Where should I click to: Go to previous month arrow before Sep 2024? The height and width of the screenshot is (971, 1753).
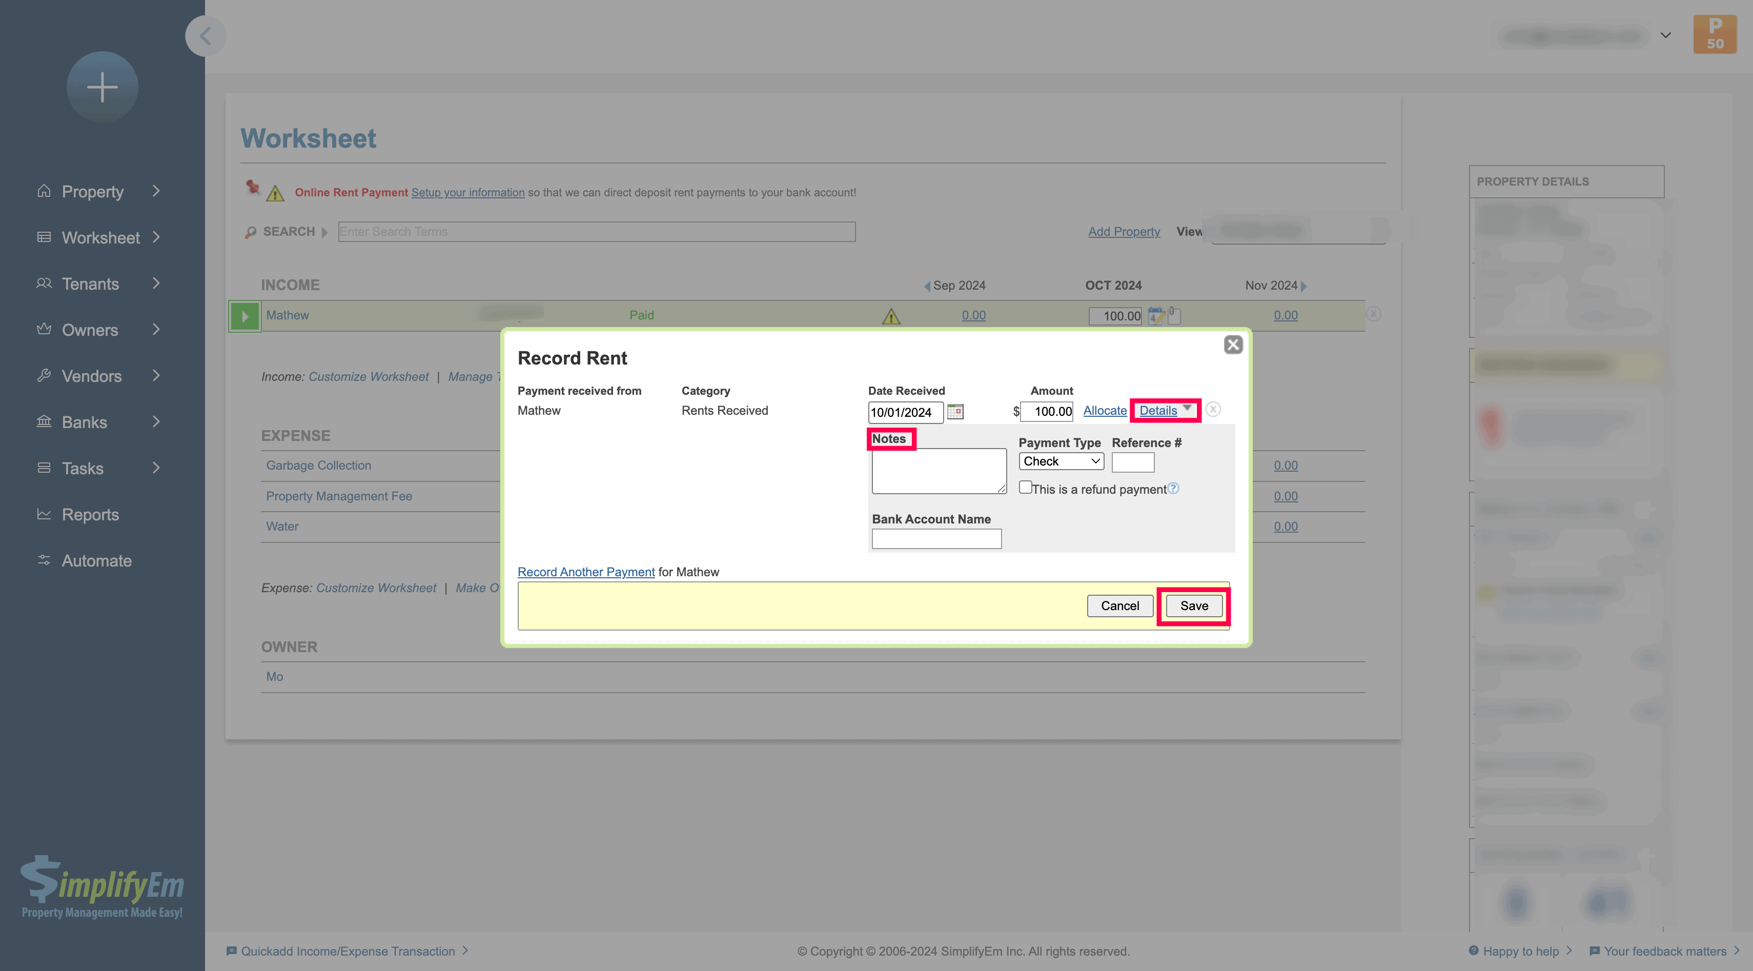click(x=927, y=286)
